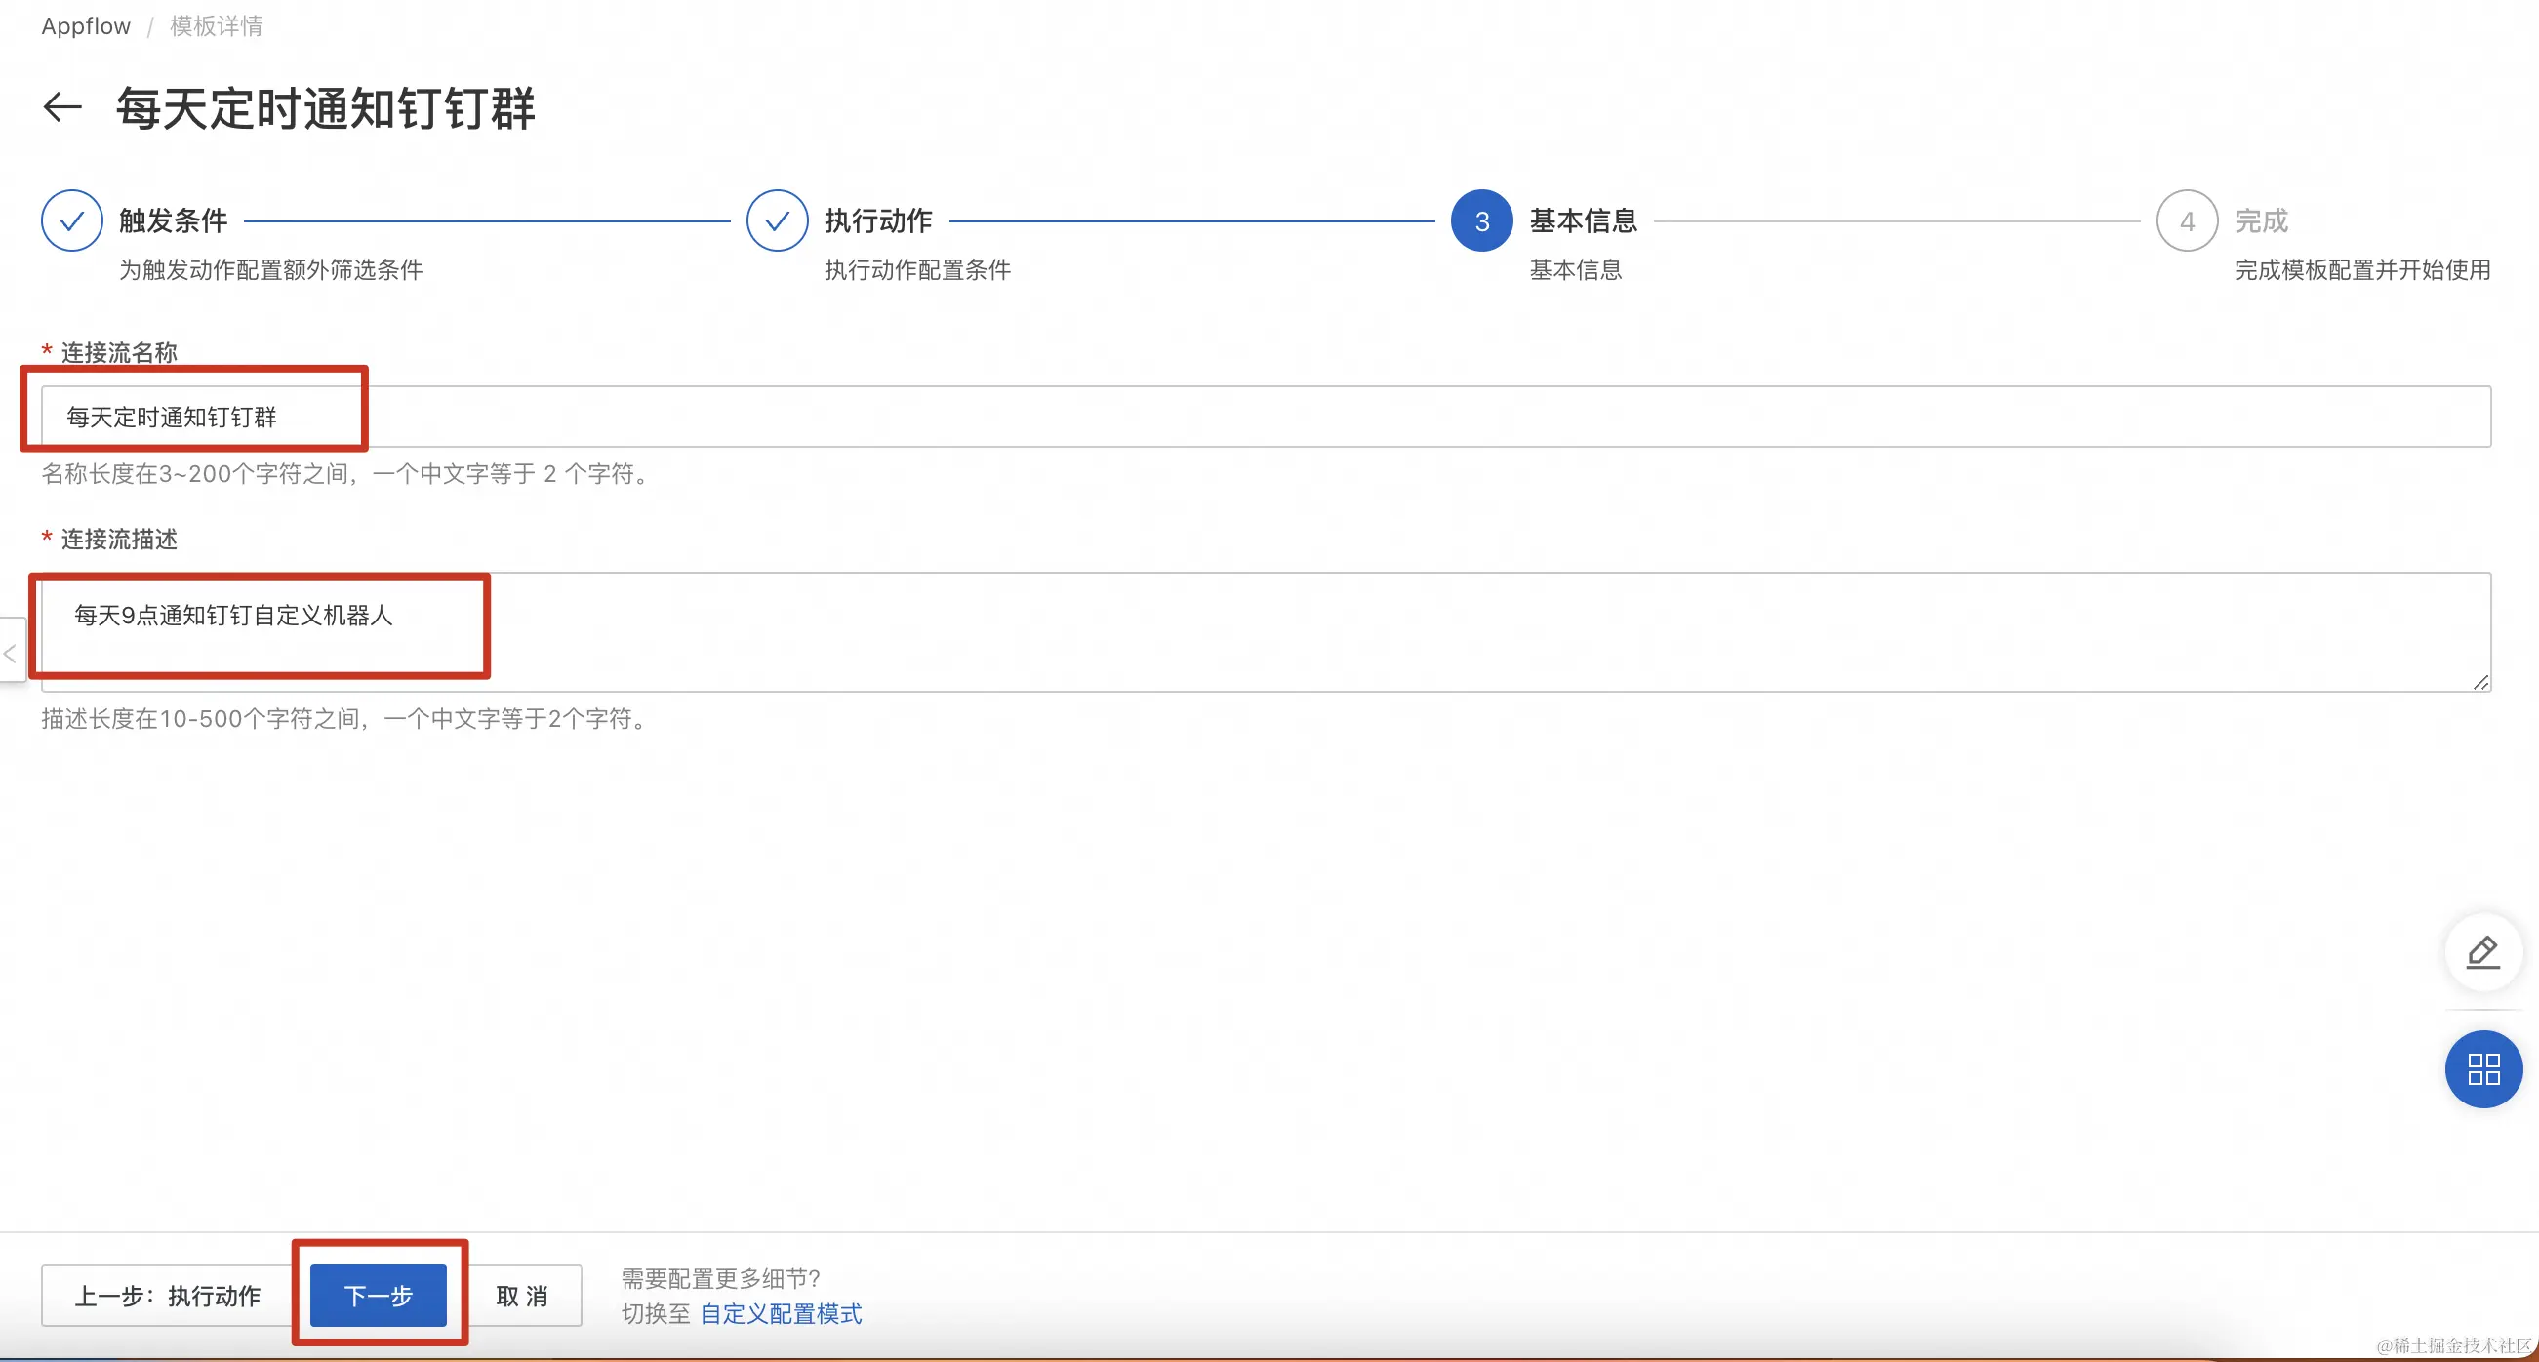Viewport: 2539px width, 1362px height.
Task: Click the step 3 基本信息 circle
Action: (1481, 220)
